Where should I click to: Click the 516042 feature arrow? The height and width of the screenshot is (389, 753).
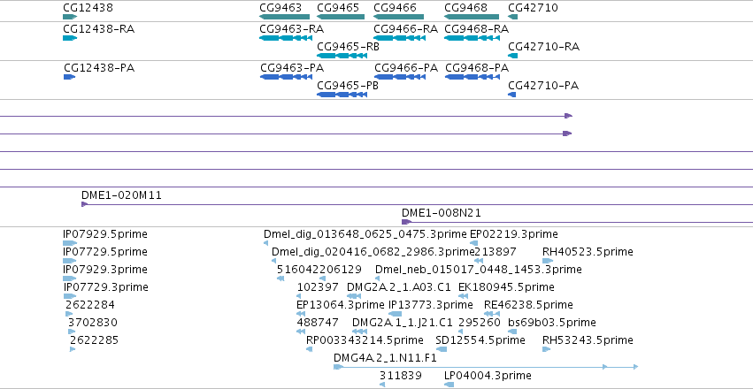[280, 278]
